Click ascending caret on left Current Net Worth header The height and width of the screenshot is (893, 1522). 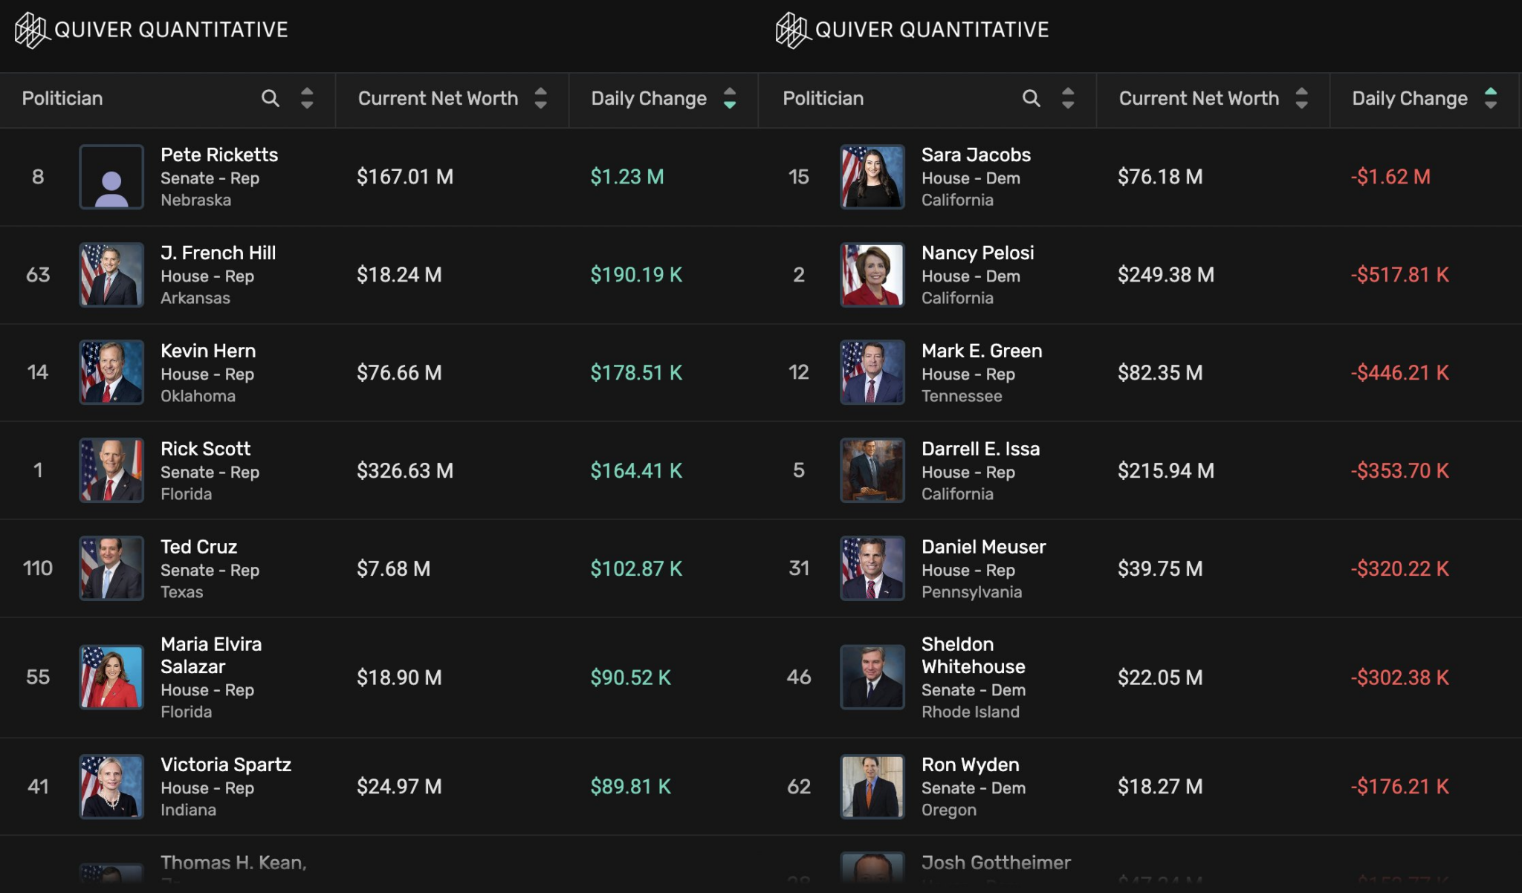(x=541, y=92)
